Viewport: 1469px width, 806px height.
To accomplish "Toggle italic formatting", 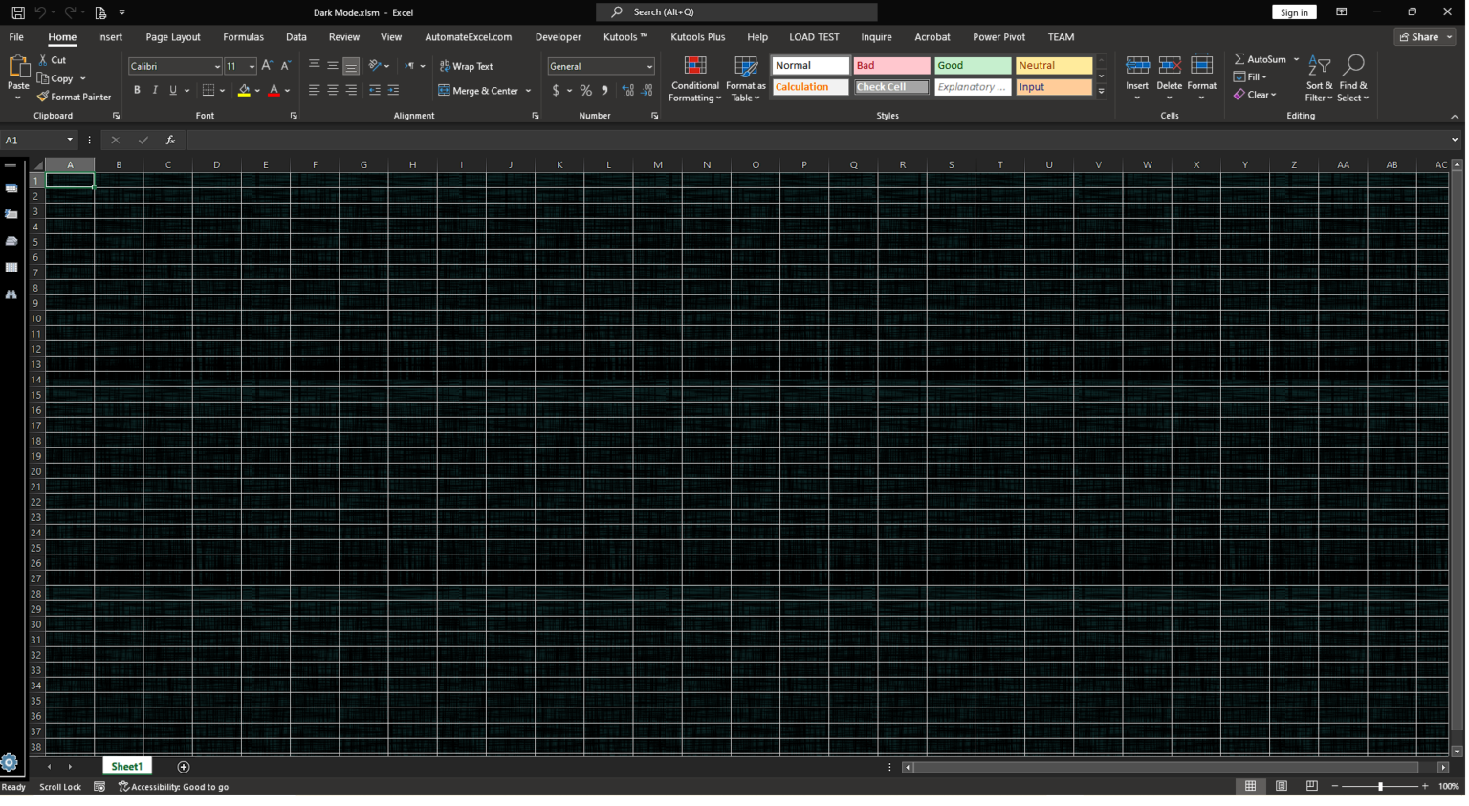I will tap(155, 91).
